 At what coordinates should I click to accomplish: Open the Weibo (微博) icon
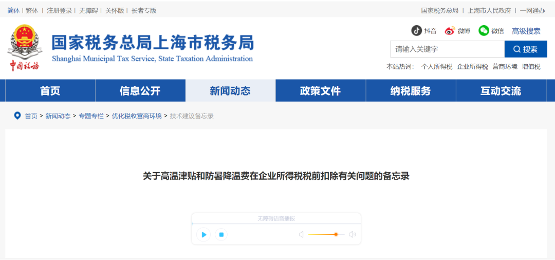450,31
